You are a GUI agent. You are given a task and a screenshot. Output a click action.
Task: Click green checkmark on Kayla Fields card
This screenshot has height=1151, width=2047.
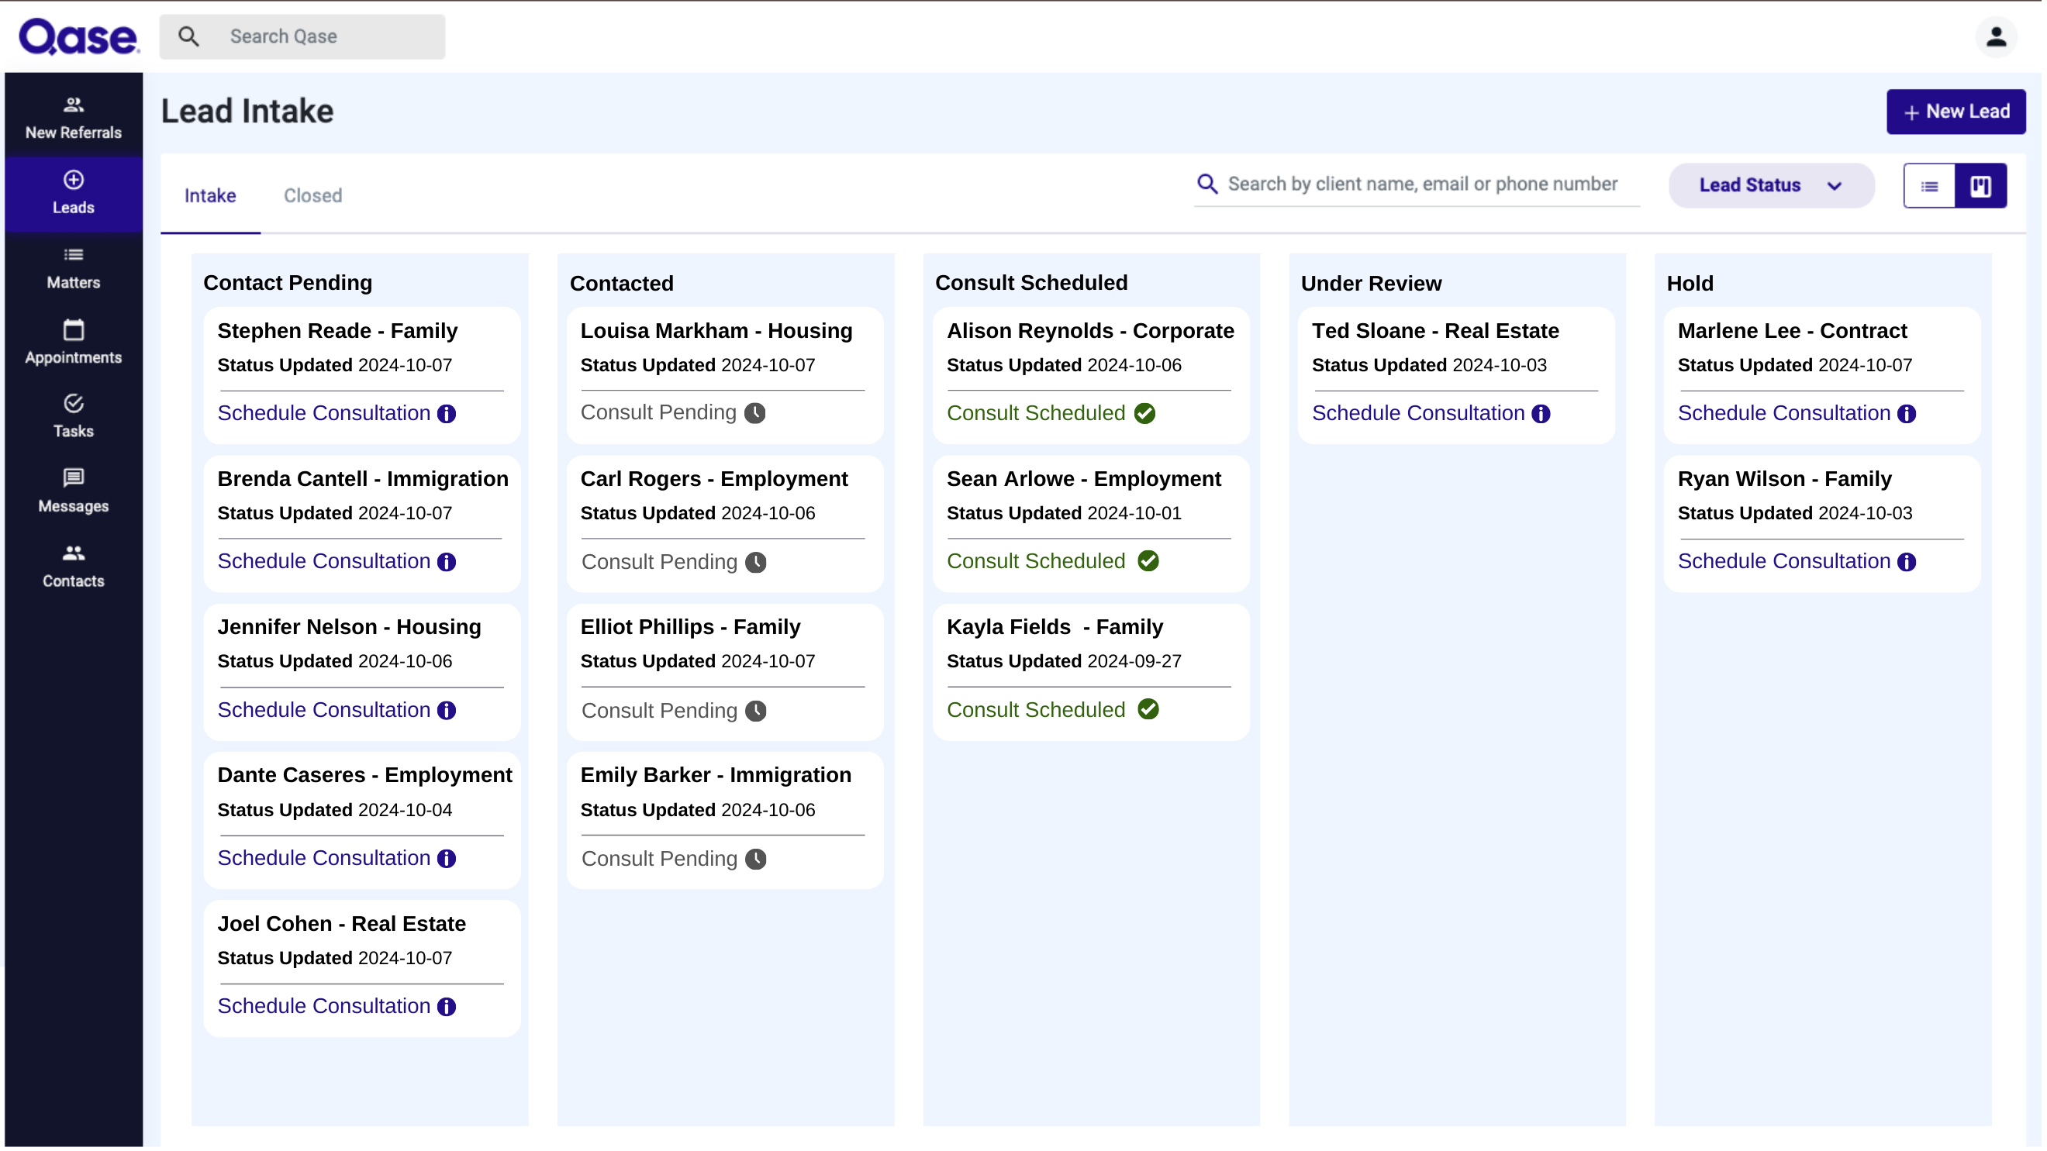click(1150, 710)
